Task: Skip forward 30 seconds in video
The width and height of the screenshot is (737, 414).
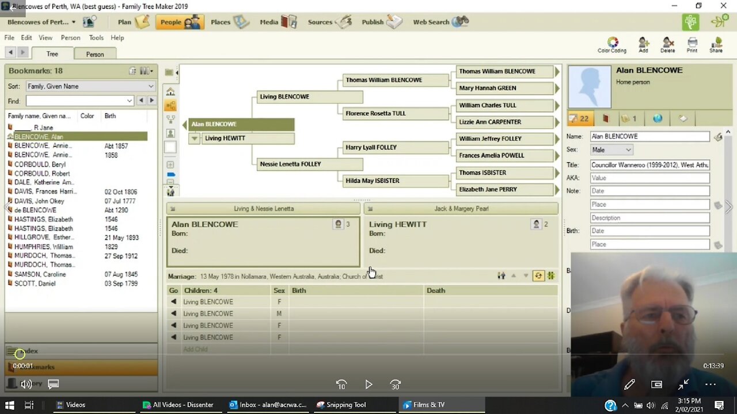Action: pyautogui.click(x=396, y=384)
